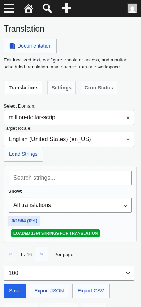The image size is (141, 307).
Task: Click the Export CSV button
Action: pos(91,291)
